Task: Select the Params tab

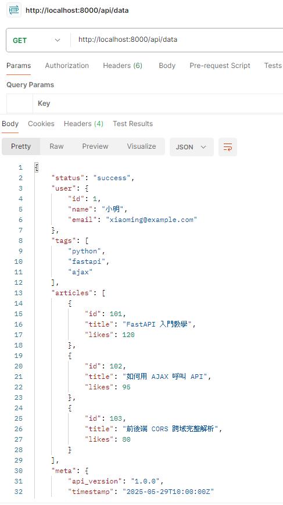Action: point(19,66)
